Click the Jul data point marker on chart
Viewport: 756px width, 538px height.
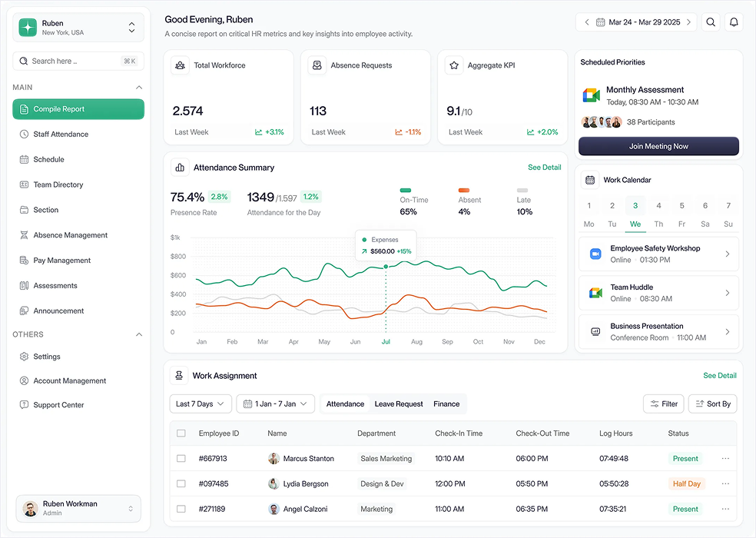tap(386, 267)
